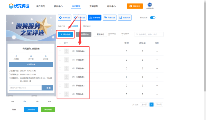Click the three-dot menu for 示例选手6
Viewport: 206px width, 120px height.
157,51
